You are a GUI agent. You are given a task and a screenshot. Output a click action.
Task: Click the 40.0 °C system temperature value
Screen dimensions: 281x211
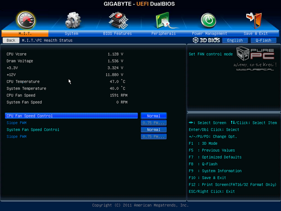click(x=118, y=88)
